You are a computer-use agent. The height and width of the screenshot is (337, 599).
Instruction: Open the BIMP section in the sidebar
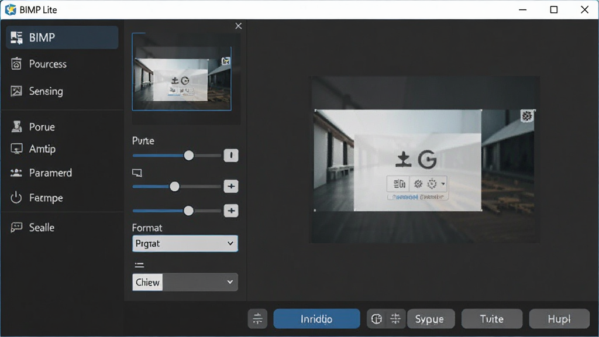pos(62,37)
